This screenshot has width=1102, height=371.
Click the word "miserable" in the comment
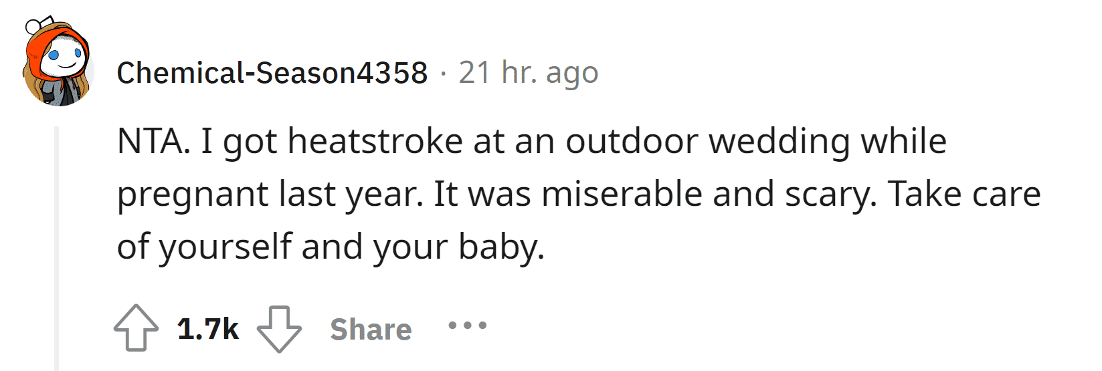tap(622, 194)
